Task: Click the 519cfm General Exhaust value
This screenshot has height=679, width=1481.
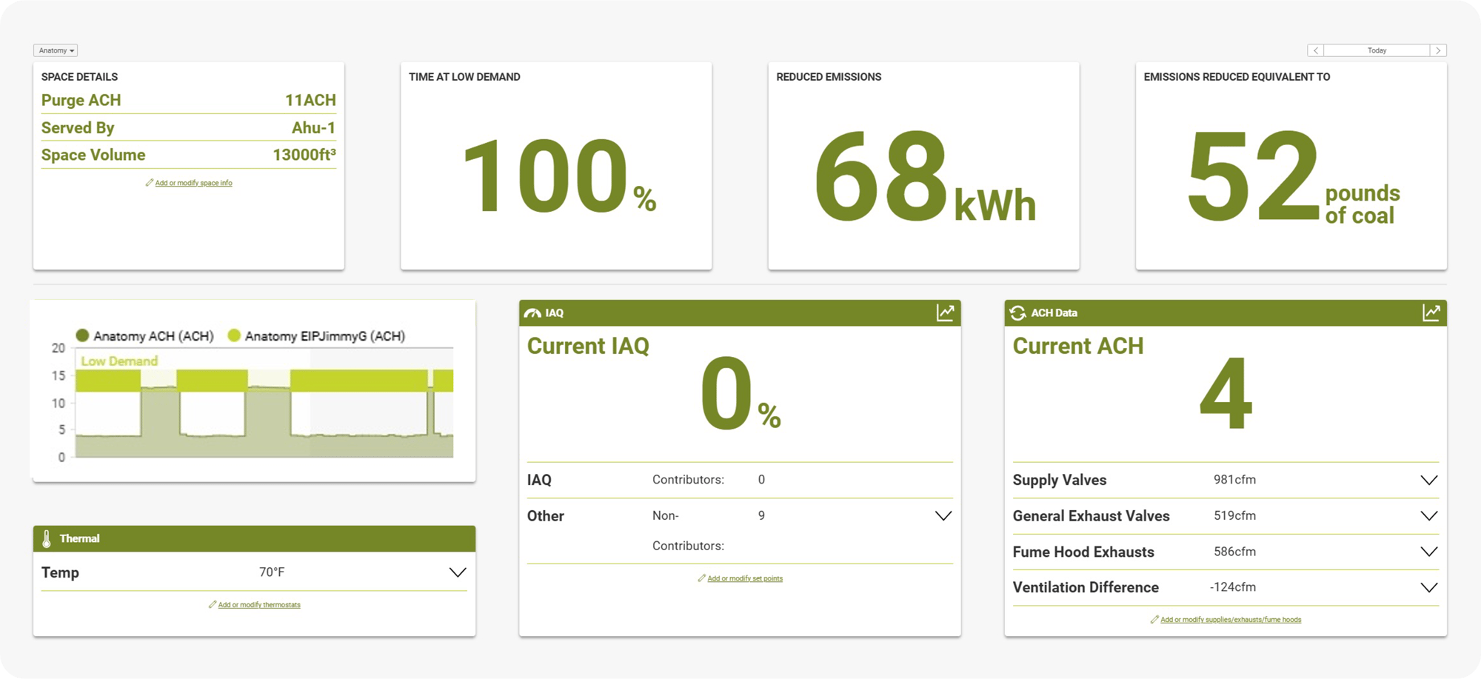Action: coord(1234,515)
